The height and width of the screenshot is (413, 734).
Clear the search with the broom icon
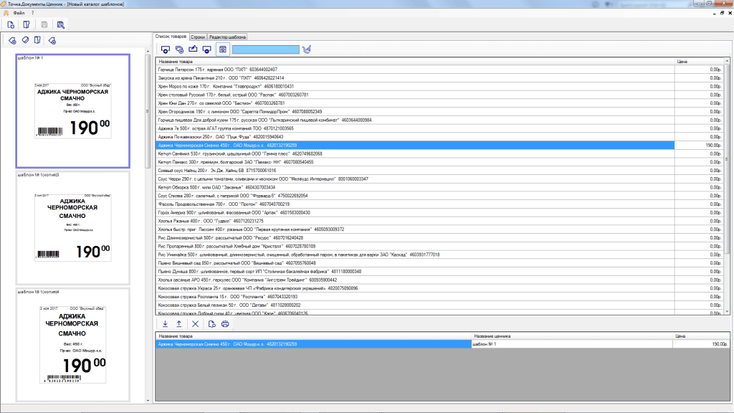tap(307, 49)
